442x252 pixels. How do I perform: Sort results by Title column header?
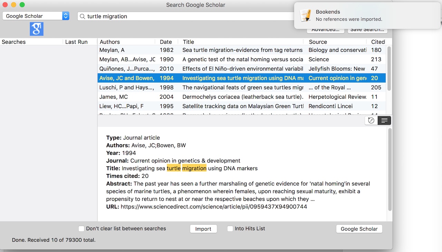[x=241, y=42]
